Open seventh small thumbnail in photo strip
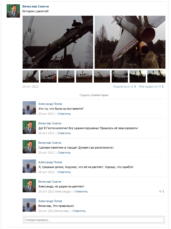Viewport: 171px width, 229px height. point(137,76)
